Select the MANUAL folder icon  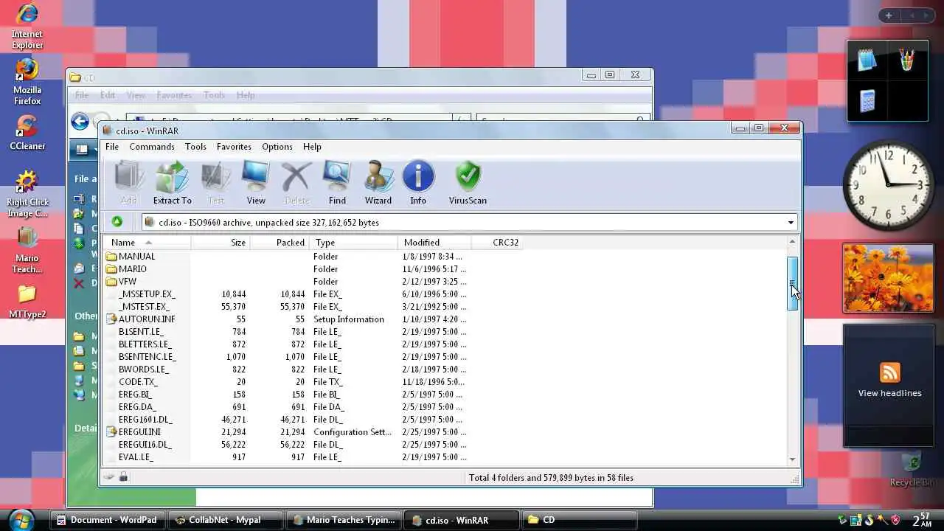point(111,257)
